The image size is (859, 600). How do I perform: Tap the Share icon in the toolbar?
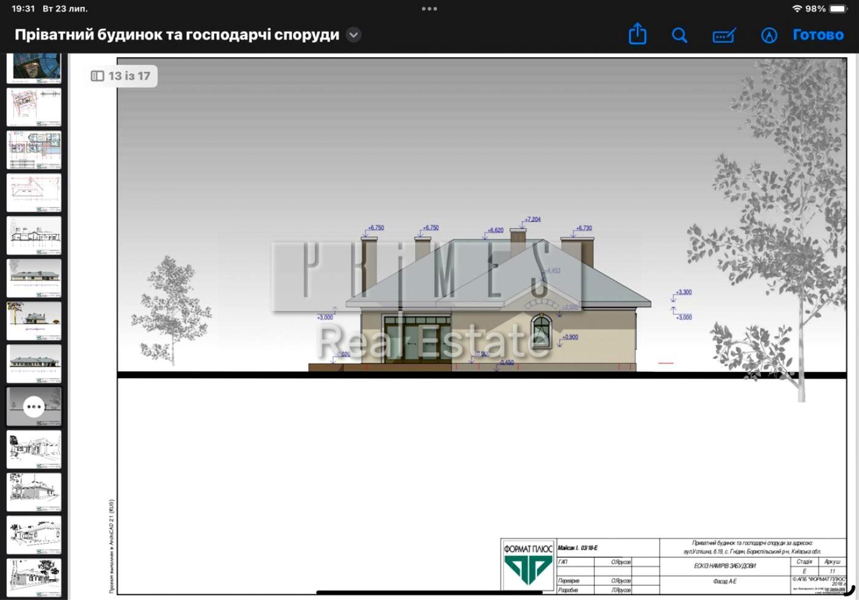tap(638, 34)
